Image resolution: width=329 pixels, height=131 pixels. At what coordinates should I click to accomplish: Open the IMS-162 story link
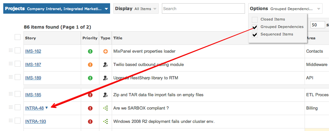pos(33,51)
